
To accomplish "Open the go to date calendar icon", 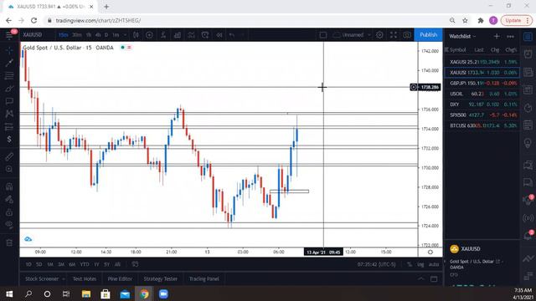I will 135,264.
